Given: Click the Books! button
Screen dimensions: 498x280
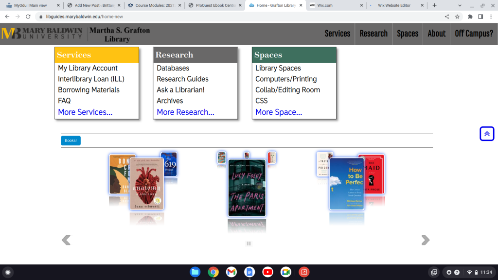Looking at the screenshot, I should (x=71, y=140).
